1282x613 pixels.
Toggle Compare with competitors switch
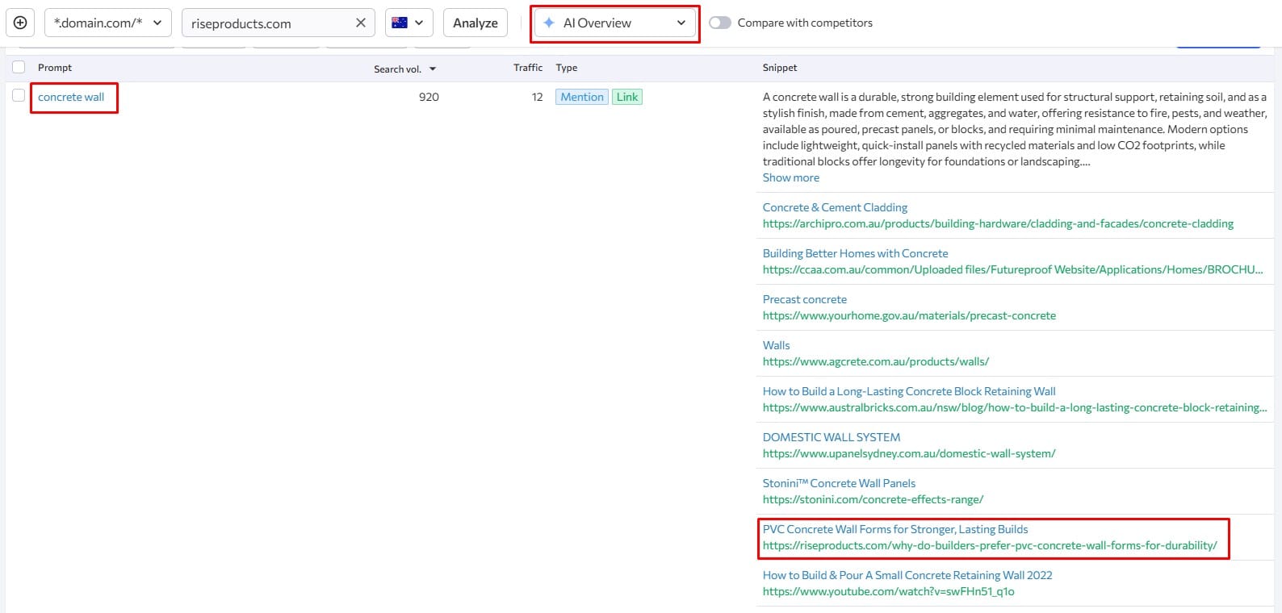(719, 23)
